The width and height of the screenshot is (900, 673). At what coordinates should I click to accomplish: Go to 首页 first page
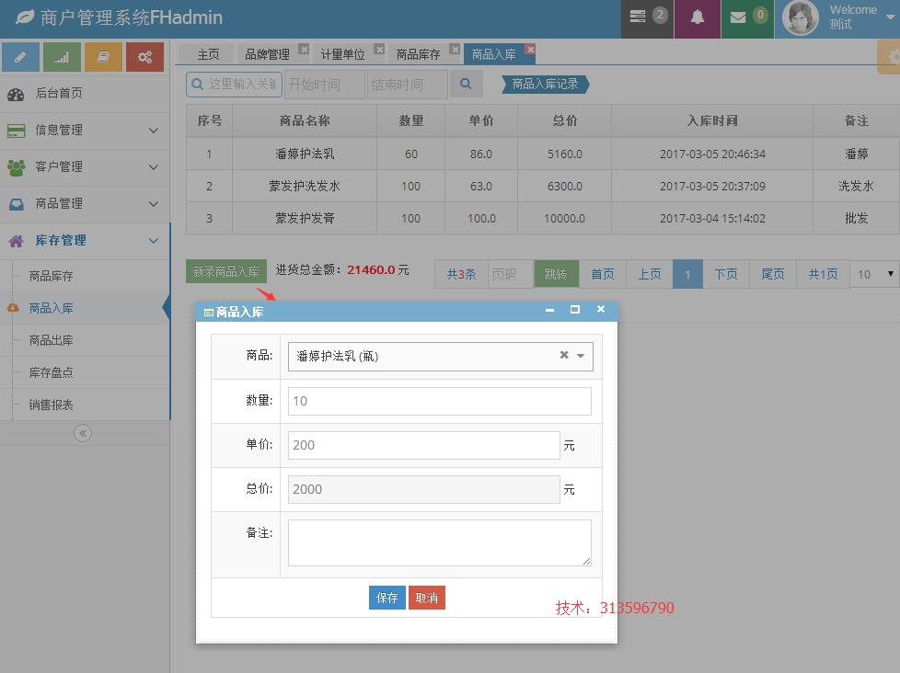(x=603, y=274)
